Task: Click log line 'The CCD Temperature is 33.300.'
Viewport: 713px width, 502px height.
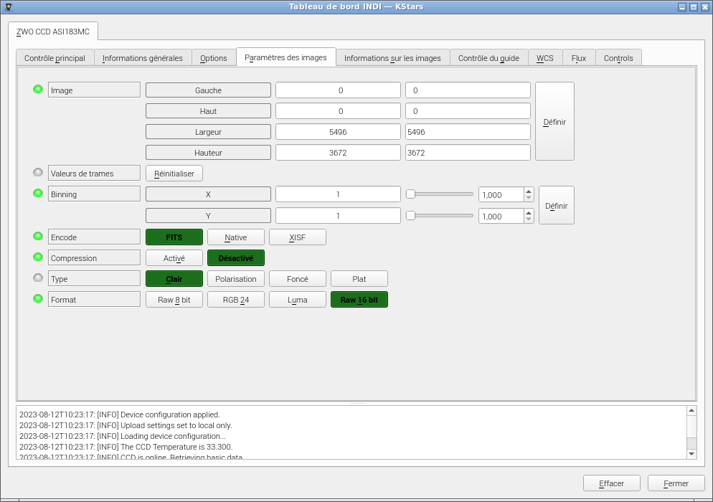Action: pyautogui.click(x=126, y=447)
